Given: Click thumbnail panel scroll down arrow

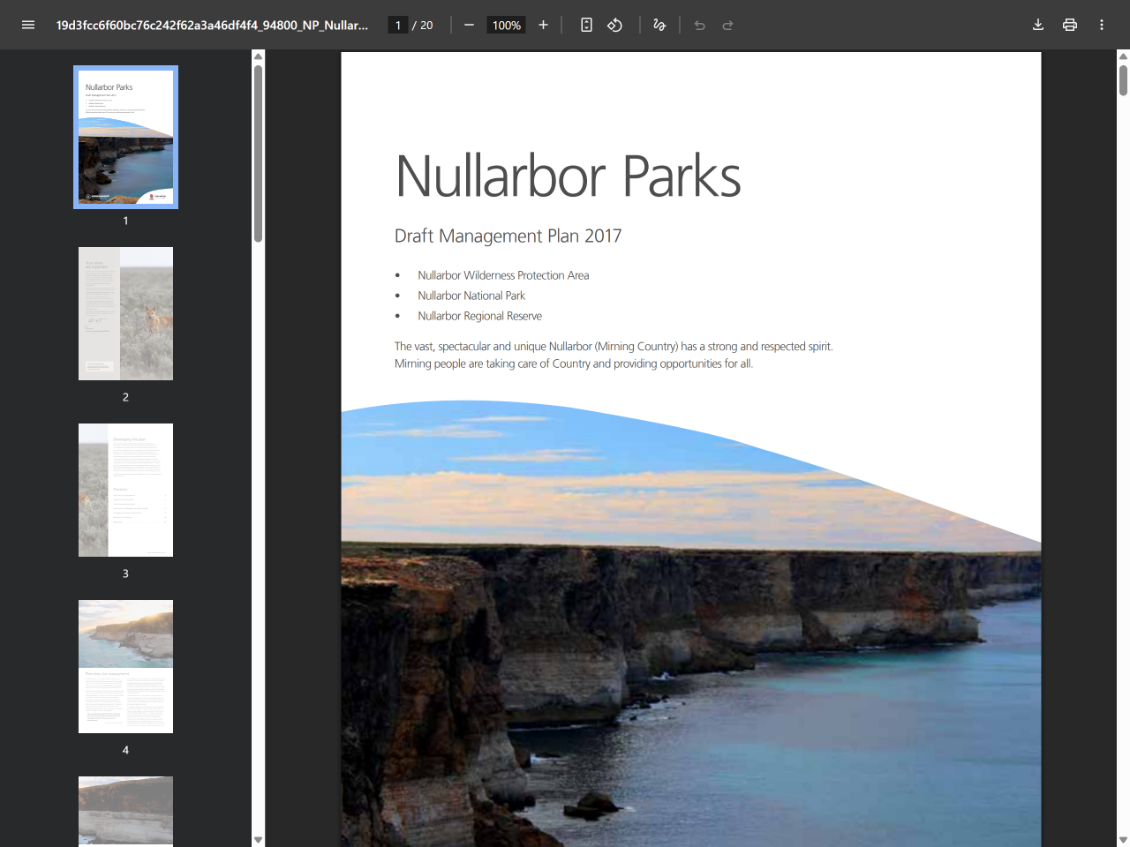Looking at the screenshot, I should (258, 839).
